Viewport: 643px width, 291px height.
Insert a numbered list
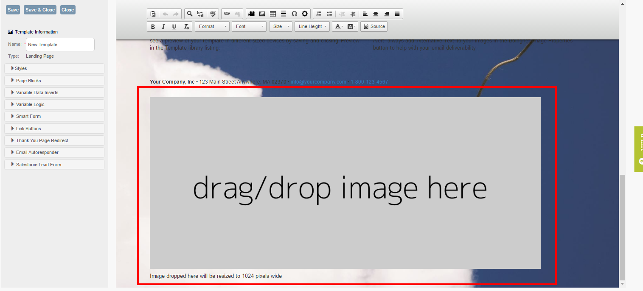point(319,14)
